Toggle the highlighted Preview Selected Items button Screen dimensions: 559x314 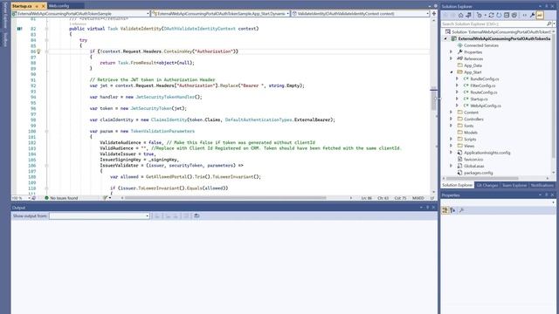540,16
